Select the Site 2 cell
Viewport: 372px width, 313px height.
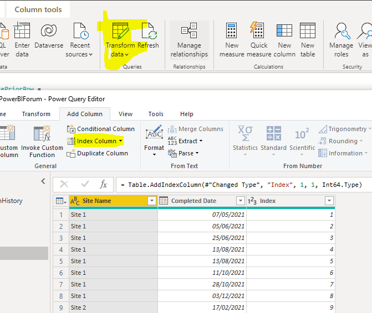114,307
